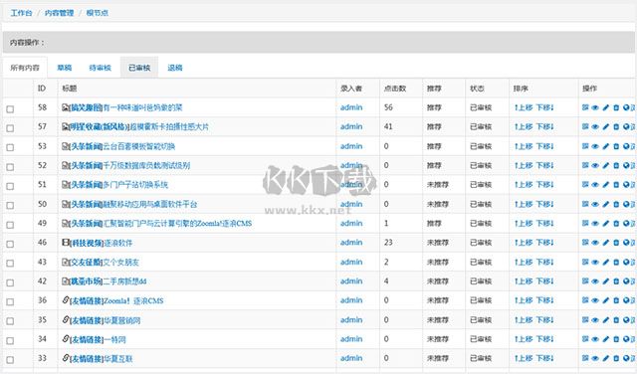Preview article 50 using its eye icon
Screen dimensions: 637x374
[x=595, y=204]
